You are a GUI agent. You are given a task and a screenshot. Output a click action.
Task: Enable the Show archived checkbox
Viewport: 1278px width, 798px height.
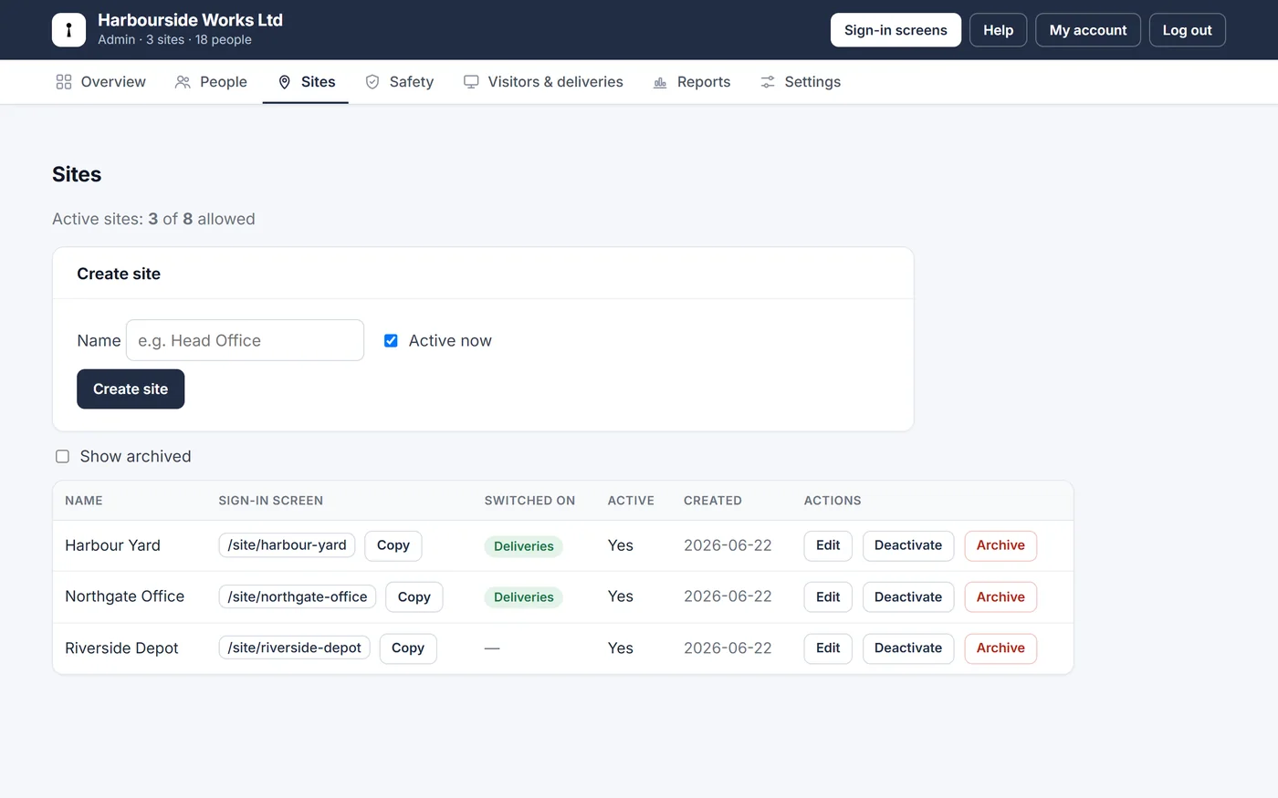coord(62,457)
